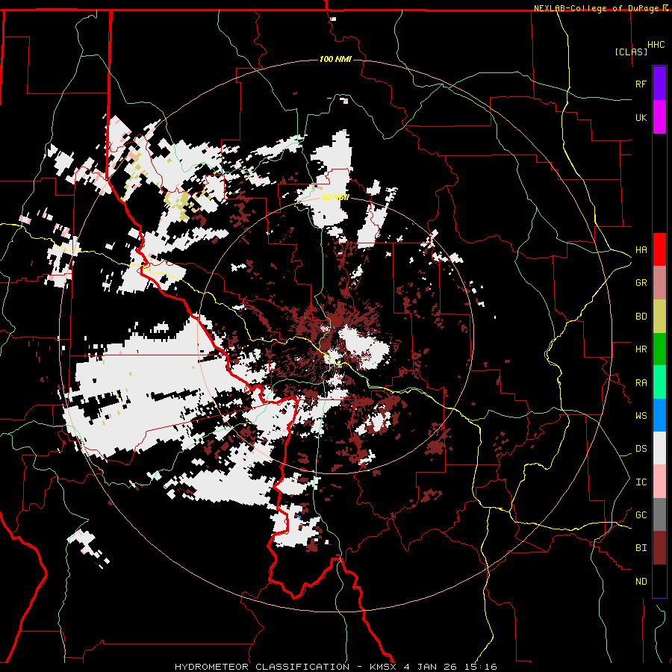672x672 pixels.
Task: Click the RF purple legend swatch
Action: pyautogui.click(x=659, y=84)
